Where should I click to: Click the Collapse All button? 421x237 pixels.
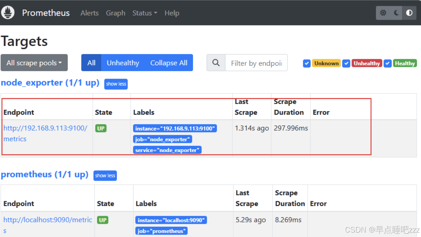point(169,63)
